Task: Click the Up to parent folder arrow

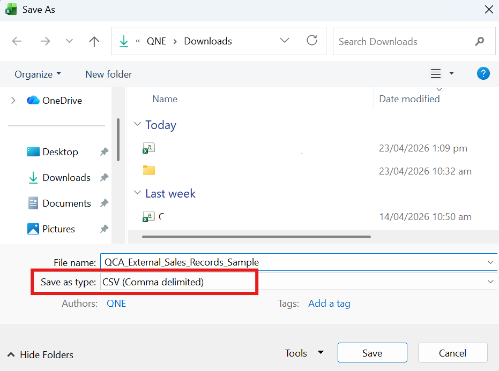Action: click(94, 41)
